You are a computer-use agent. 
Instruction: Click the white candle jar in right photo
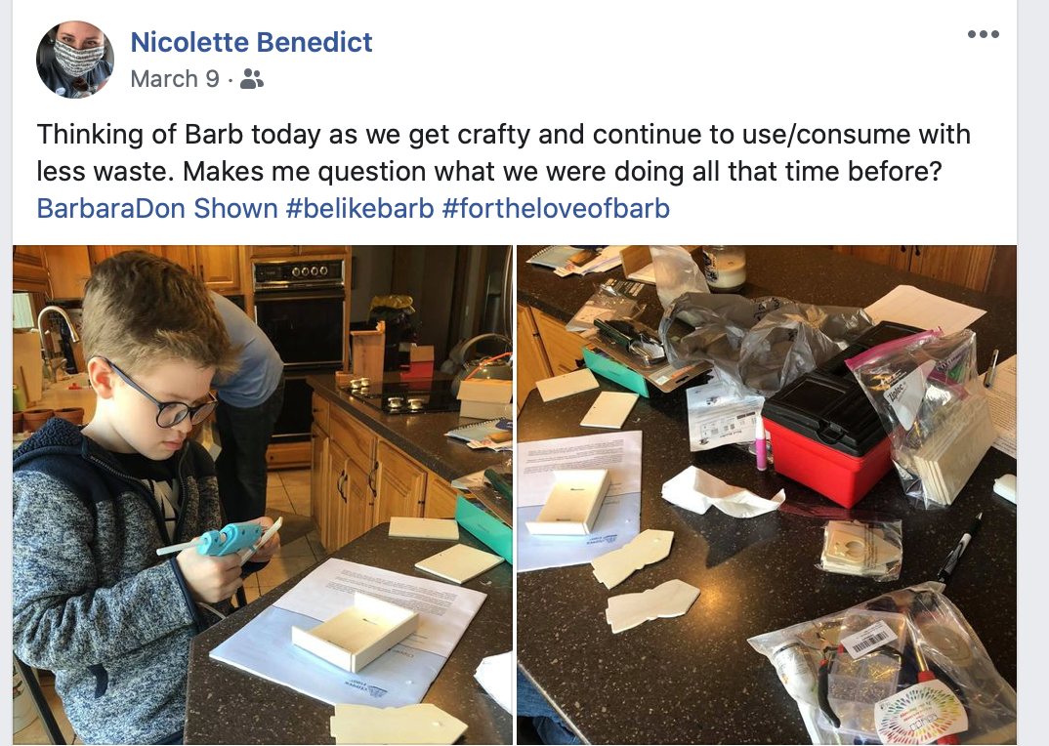point(725,268)
